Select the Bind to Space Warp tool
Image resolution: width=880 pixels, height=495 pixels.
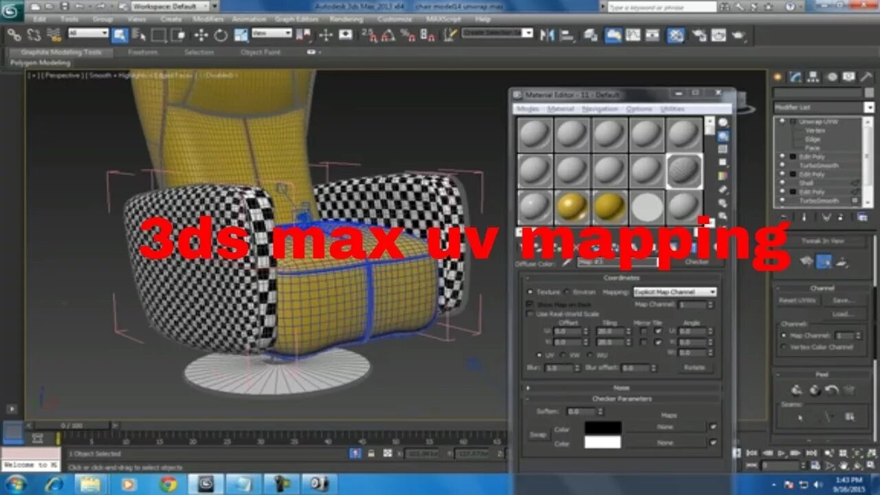54,34
